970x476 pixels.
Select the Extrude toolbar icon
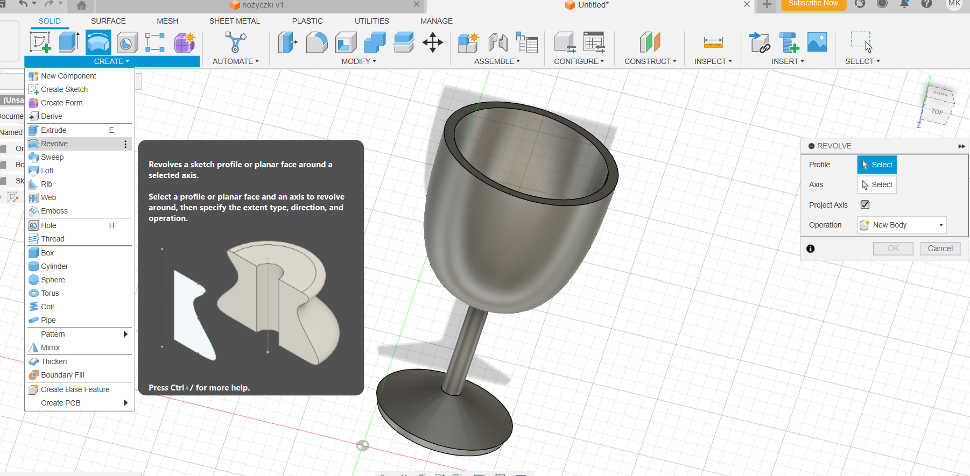tap(69, 42)
